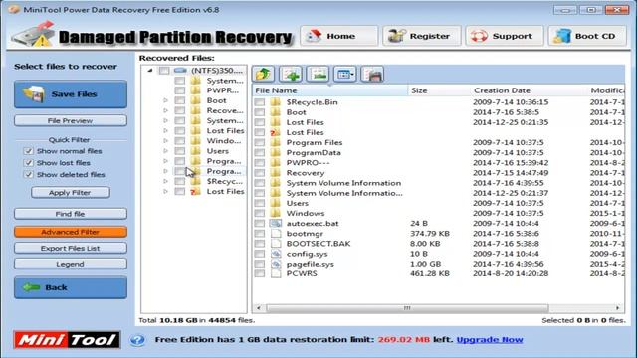The width and height of the screenshot is (637, 358).
Task: Click the PCWRS file icon
Action: 276,273
